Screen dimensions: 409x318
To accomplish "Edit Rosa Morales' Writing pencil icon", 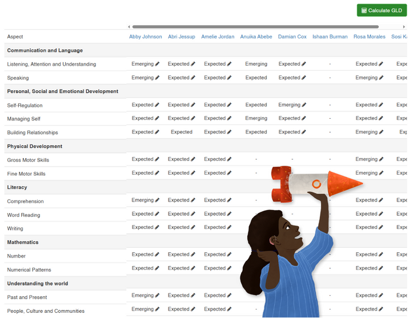I will [381, 228].
